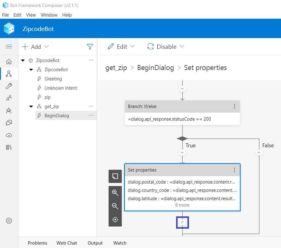Zoom out of the dialog canvas
The width and height of the screenshot is (281, 248).
click(115, 206)
